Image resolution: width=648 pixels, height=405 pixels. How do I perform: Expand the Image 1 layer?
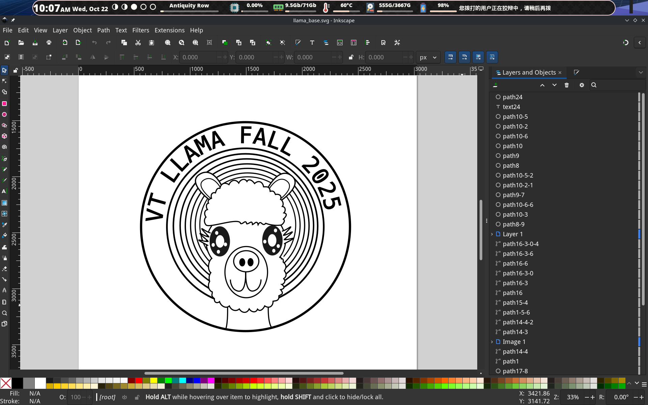[x=492, y=342]
